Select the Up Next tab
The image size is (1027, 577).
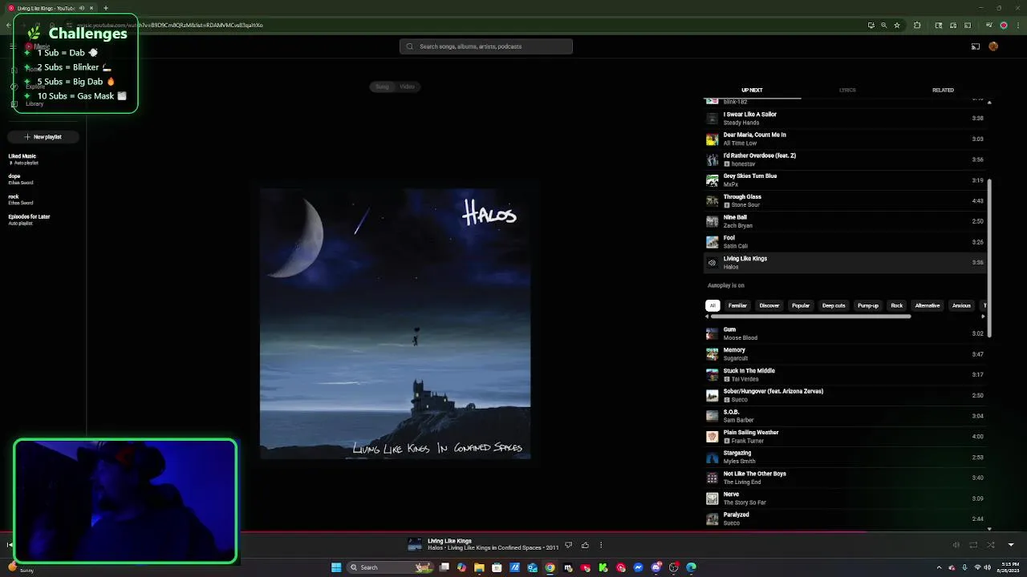pyautogui.click(x=752, y=91)
